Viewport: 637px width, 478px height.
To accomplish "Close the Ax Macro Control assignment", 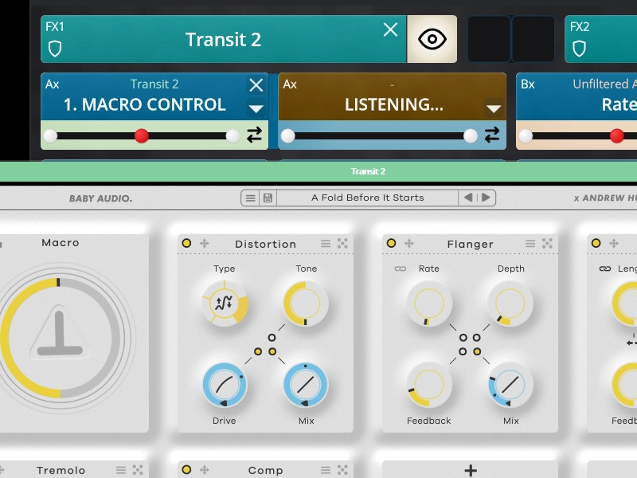I will pos(256,85).
